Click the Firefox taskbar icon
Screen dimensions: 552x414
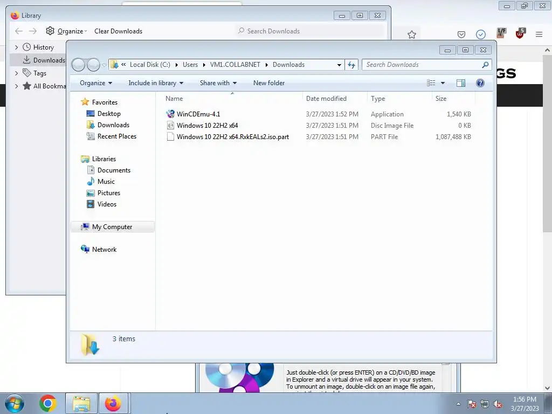pos(113,403)
